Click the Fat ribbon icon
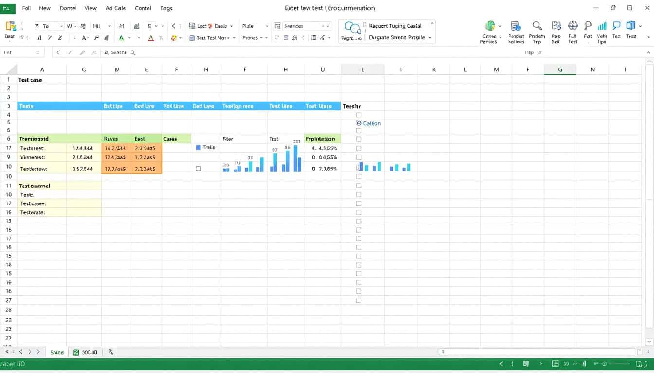Viewport: 654px width, 373px height. click(x=588, y=26)
